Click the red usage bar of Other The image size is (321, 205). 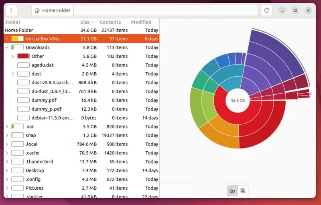click(x=23, y=56)
